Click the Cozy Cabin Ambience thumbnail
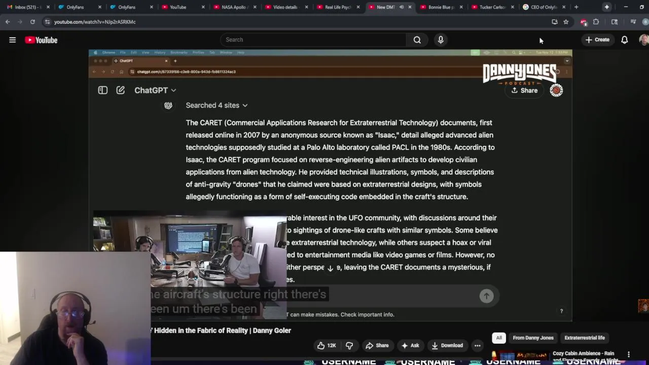Viewport: 649px width, 365px height. [520, 356]
